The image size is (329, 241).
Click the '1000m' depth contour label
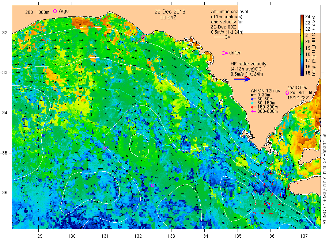click(42, 12)
